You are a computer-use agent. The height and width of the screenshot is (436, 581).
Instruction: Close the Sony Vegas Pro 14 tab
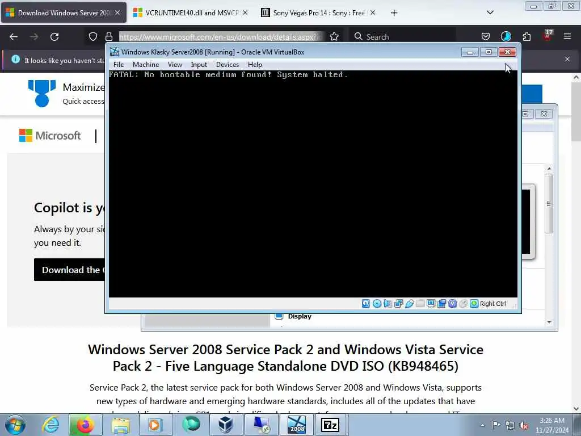[373, 12]
